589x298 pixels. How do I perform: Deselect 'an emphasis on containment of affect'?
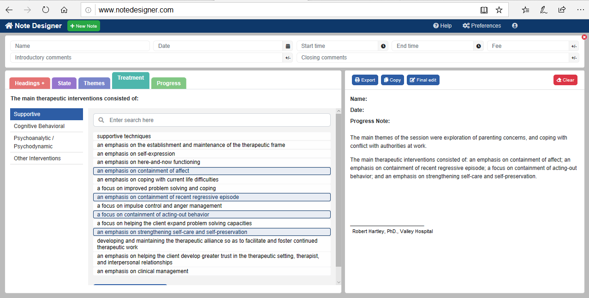pos(212,171)
